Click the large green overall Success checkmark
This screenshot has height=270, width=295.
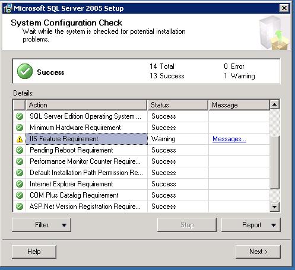(x=25, y=71)
